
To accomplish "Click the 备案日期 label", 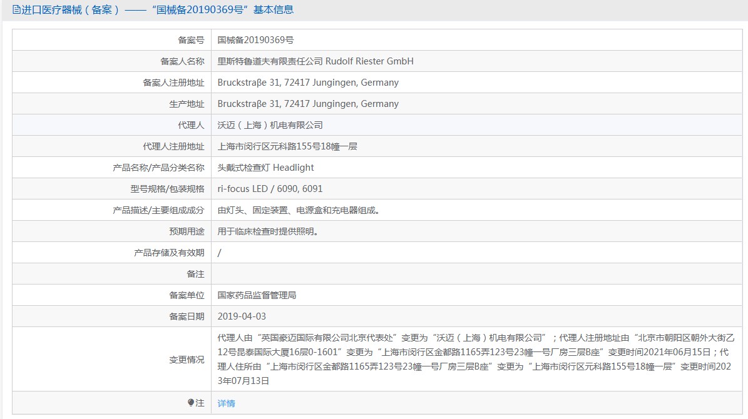I will [187, 316].
